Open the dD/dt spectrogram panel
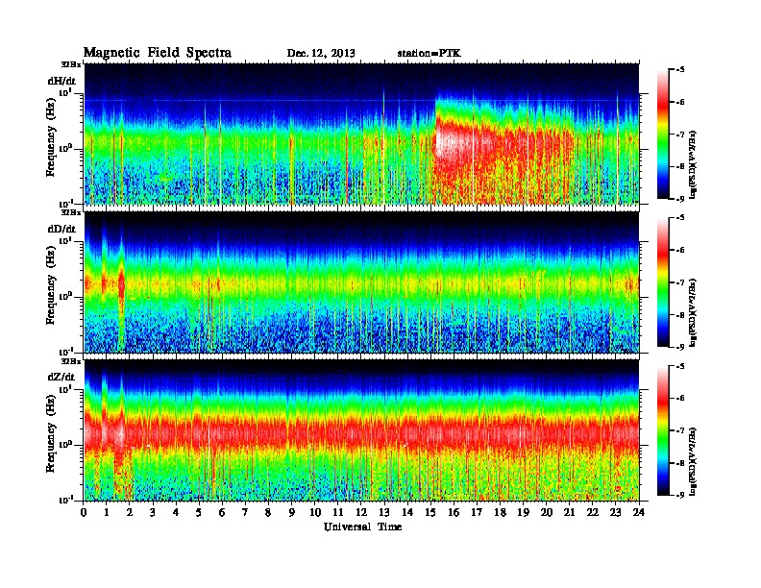Image resolution: width=761 pixels, height=588 pixels. click(x=361, y=282)
